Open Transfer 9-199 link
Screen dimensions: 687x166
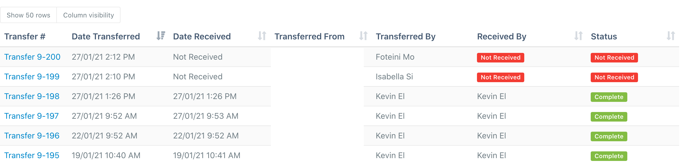(32, 77)
